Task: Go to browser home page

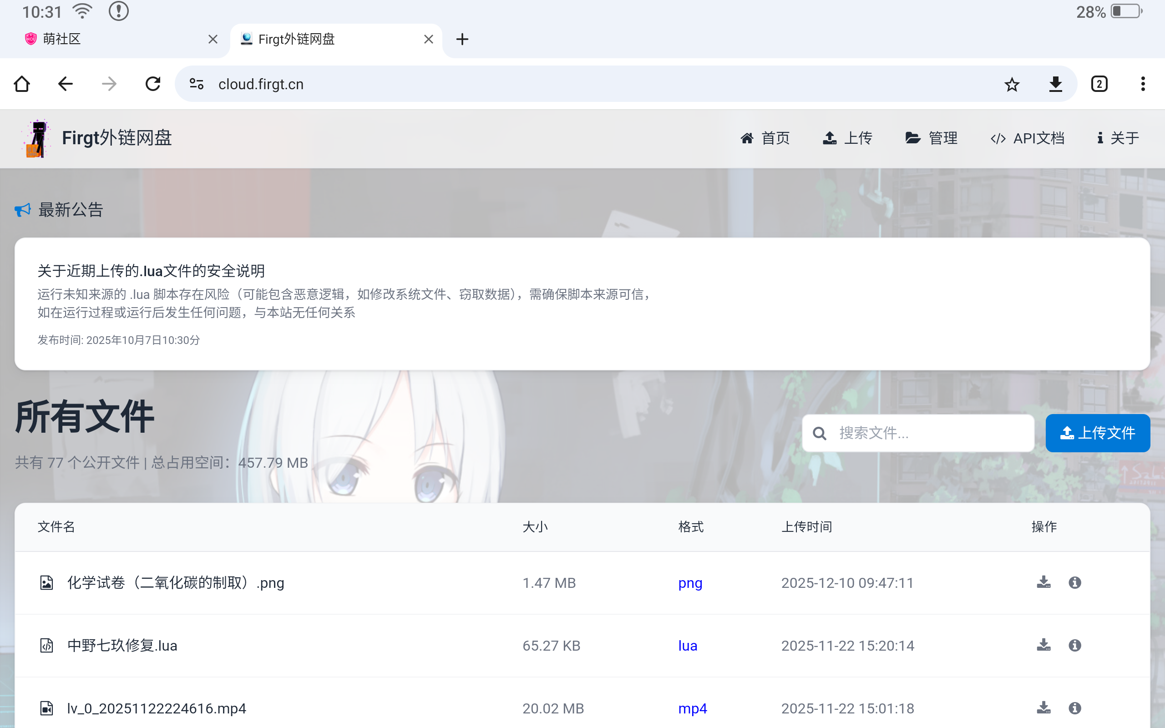Action: [x=22, y=84]
